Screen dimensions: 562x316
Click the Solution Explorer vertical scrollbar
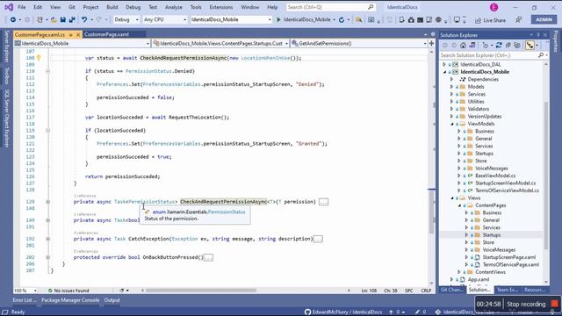pyautogui.click(x=546, y=176)
